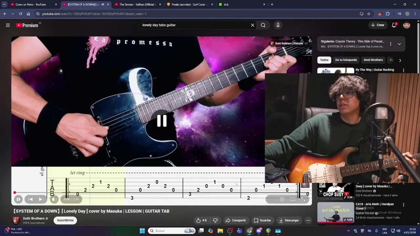Open the browser extensions puzzle icon
Image resolution: width=420 pixels, height=236 pixels.
[388, 14]
